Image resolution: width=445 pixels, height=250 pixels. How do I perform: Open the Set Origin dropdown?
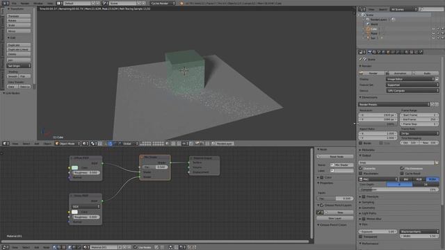19,66
